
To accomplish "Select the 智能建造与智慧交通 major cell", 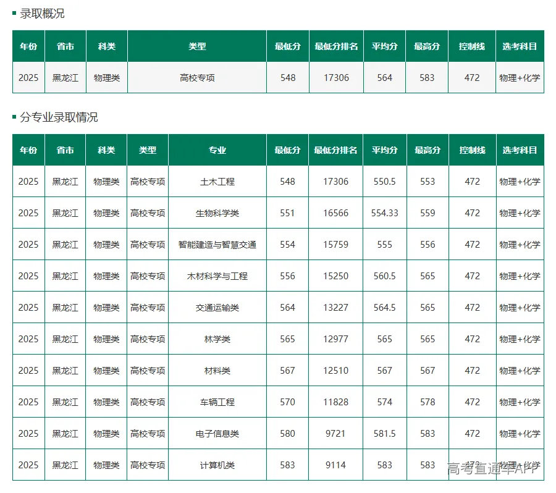I will coord(217,245).
